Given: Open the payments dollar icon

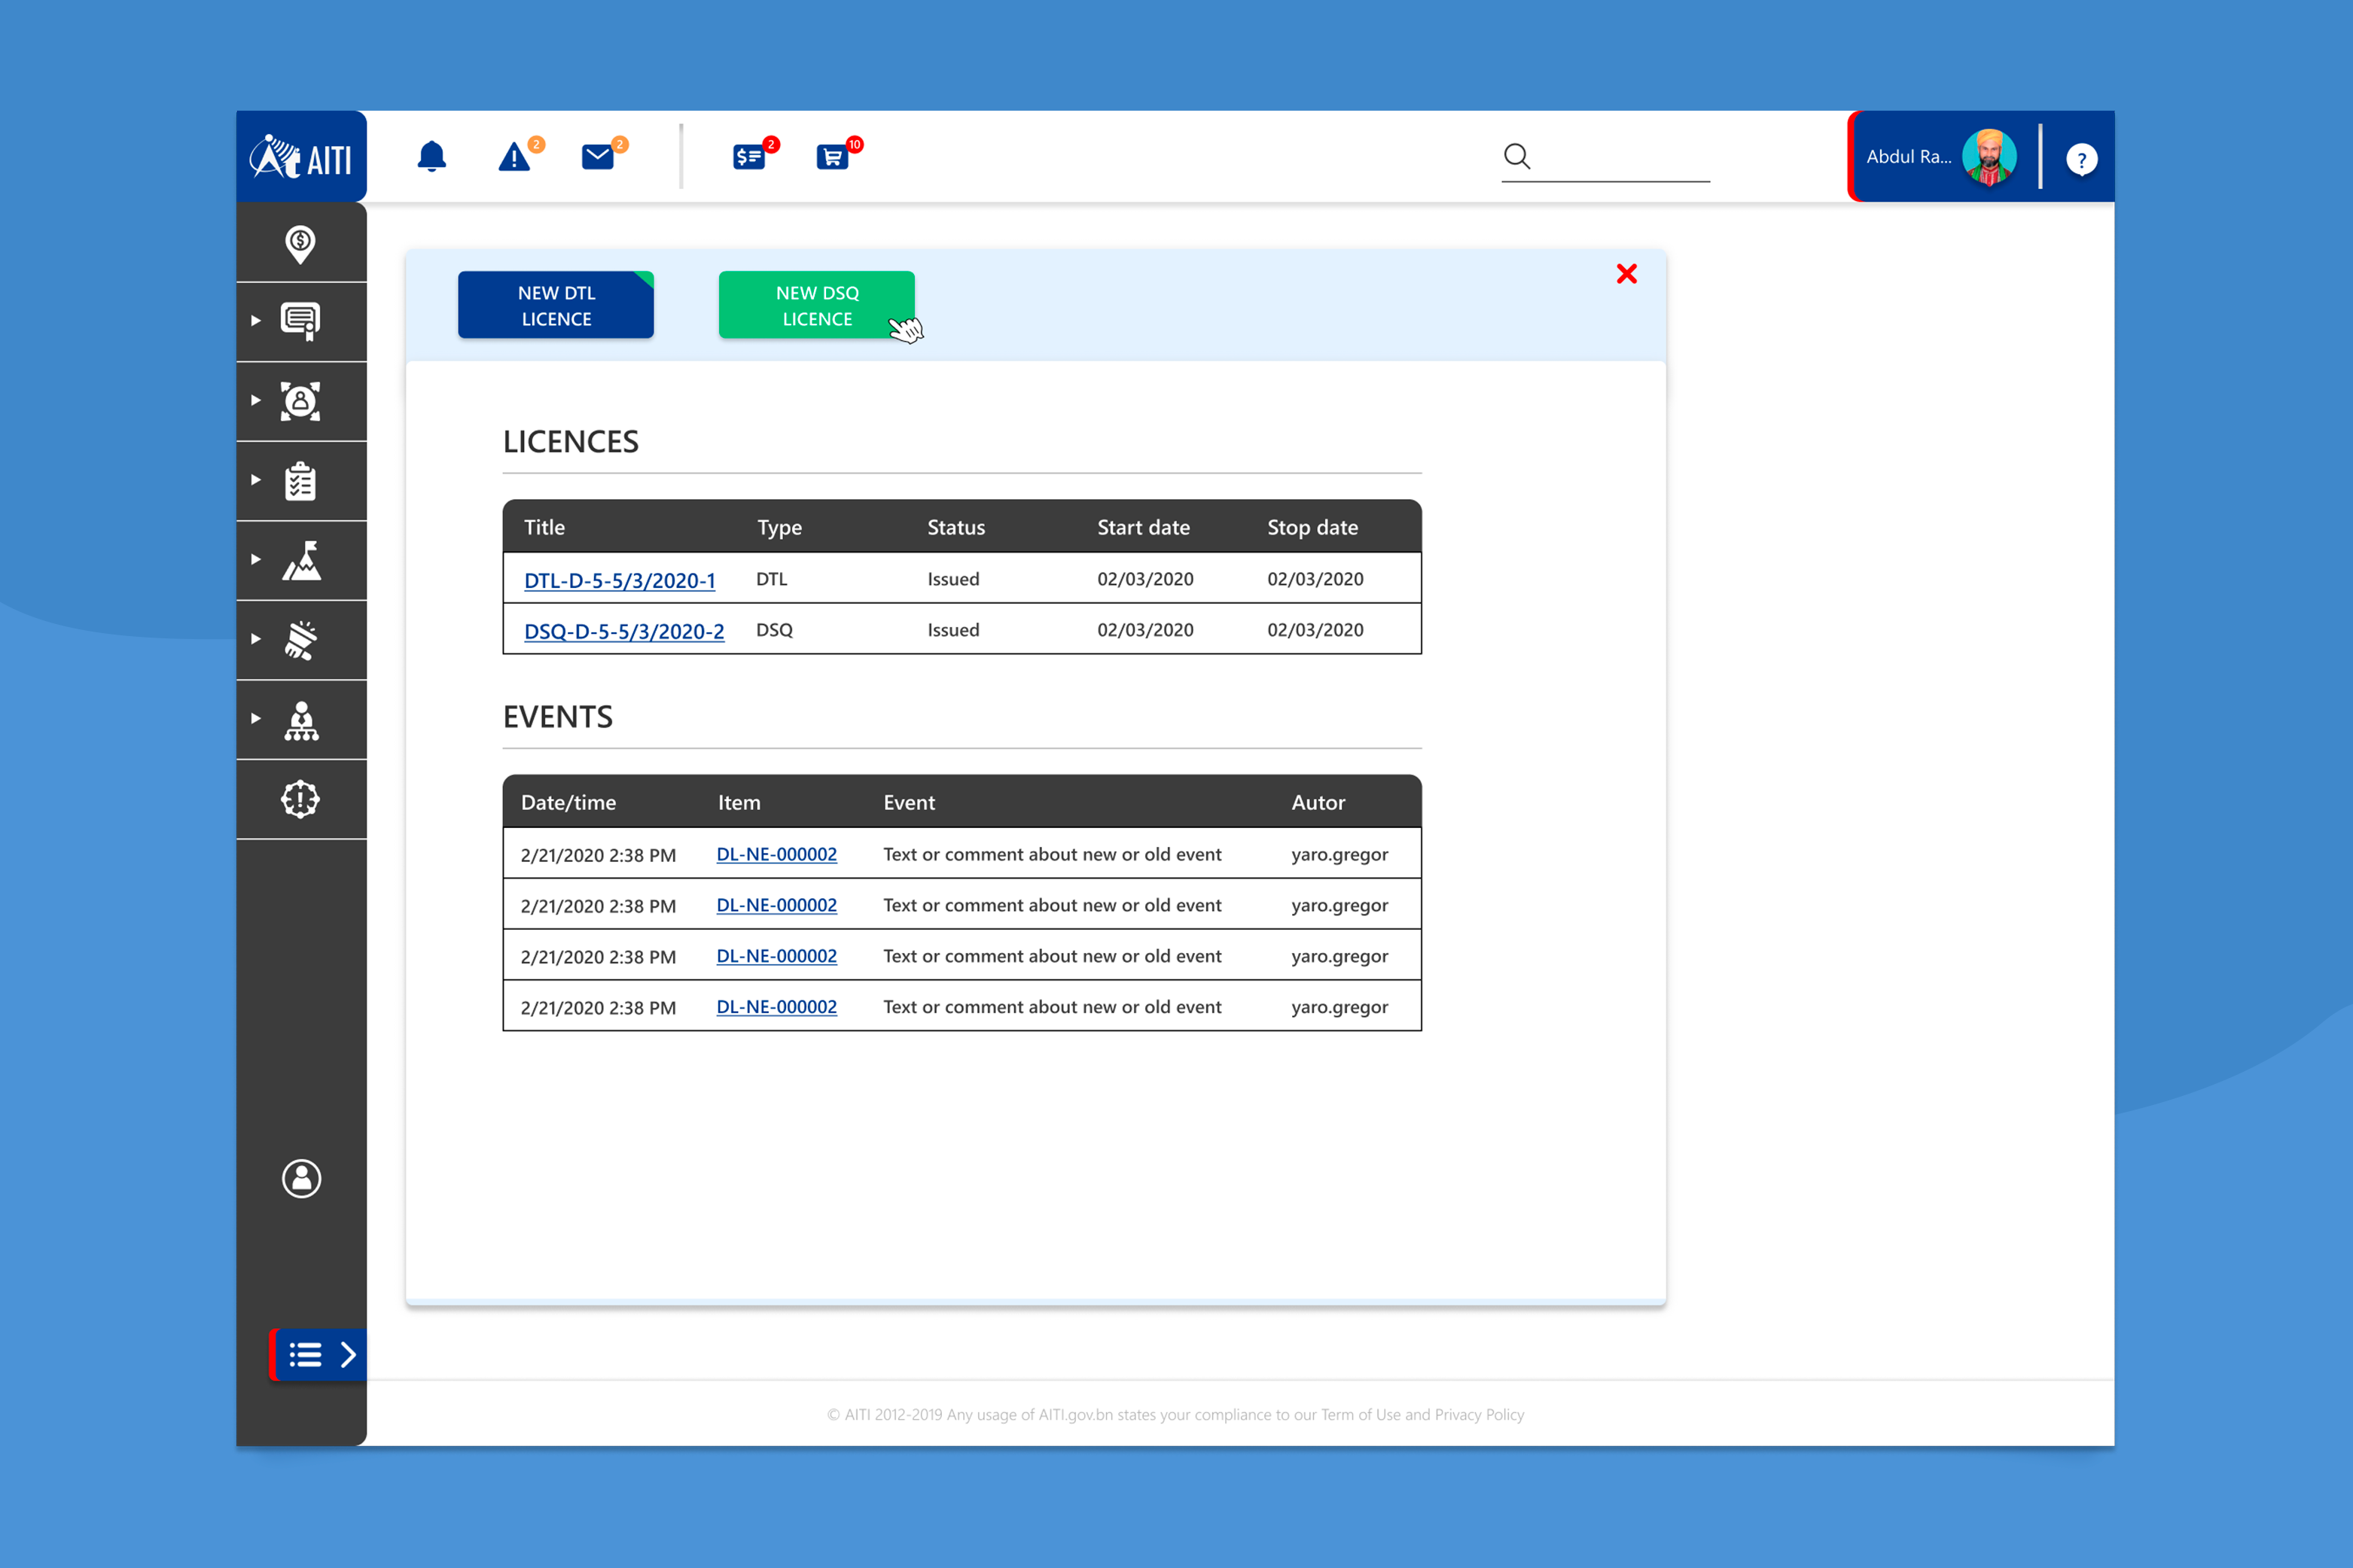Looking at the screenshot, I should [x=750, y=157].
